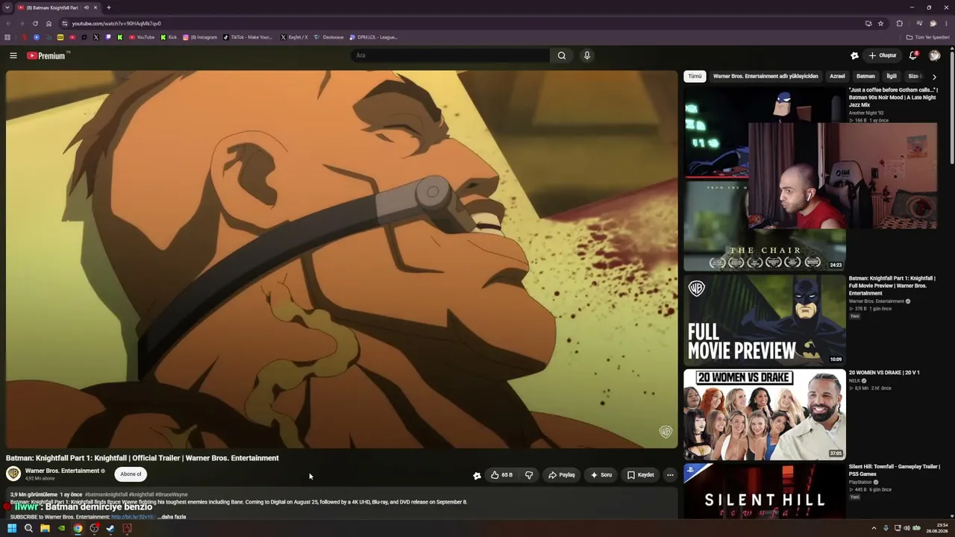Save video with 'Kaydet' button

(x=641, y=475)
